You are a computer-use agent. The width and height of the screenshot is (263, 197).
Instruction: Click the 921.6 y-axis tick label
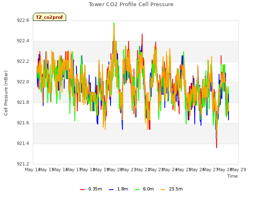(x=23, y=123)
